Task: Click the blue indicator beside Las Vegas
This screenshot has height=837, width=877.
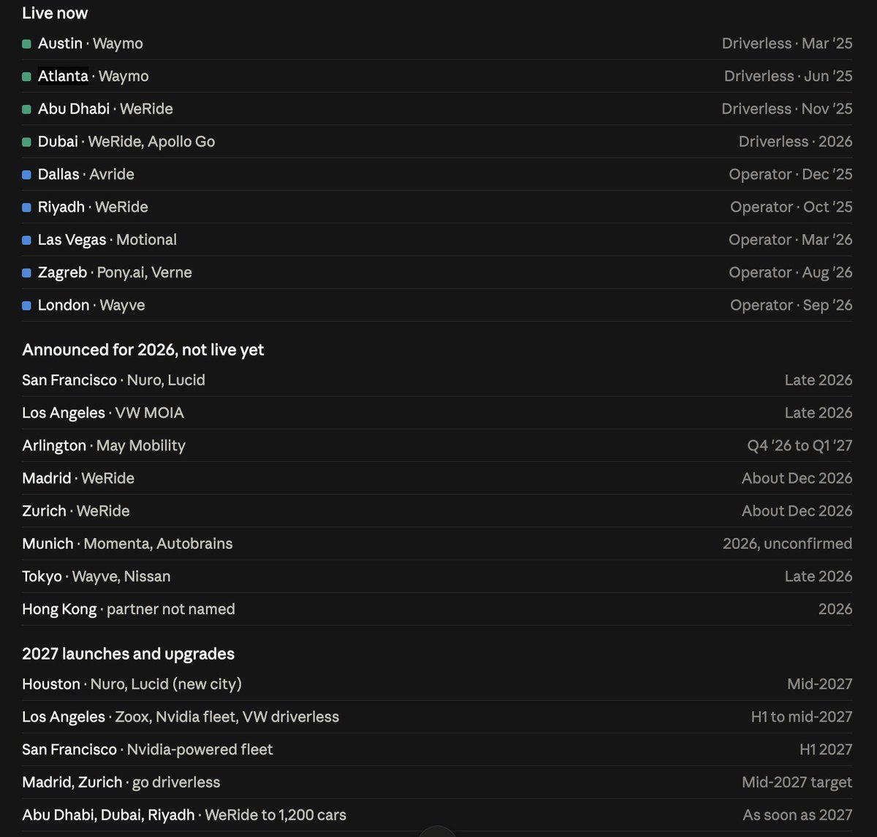Action: pyautogui.click(x=26, y=240)
